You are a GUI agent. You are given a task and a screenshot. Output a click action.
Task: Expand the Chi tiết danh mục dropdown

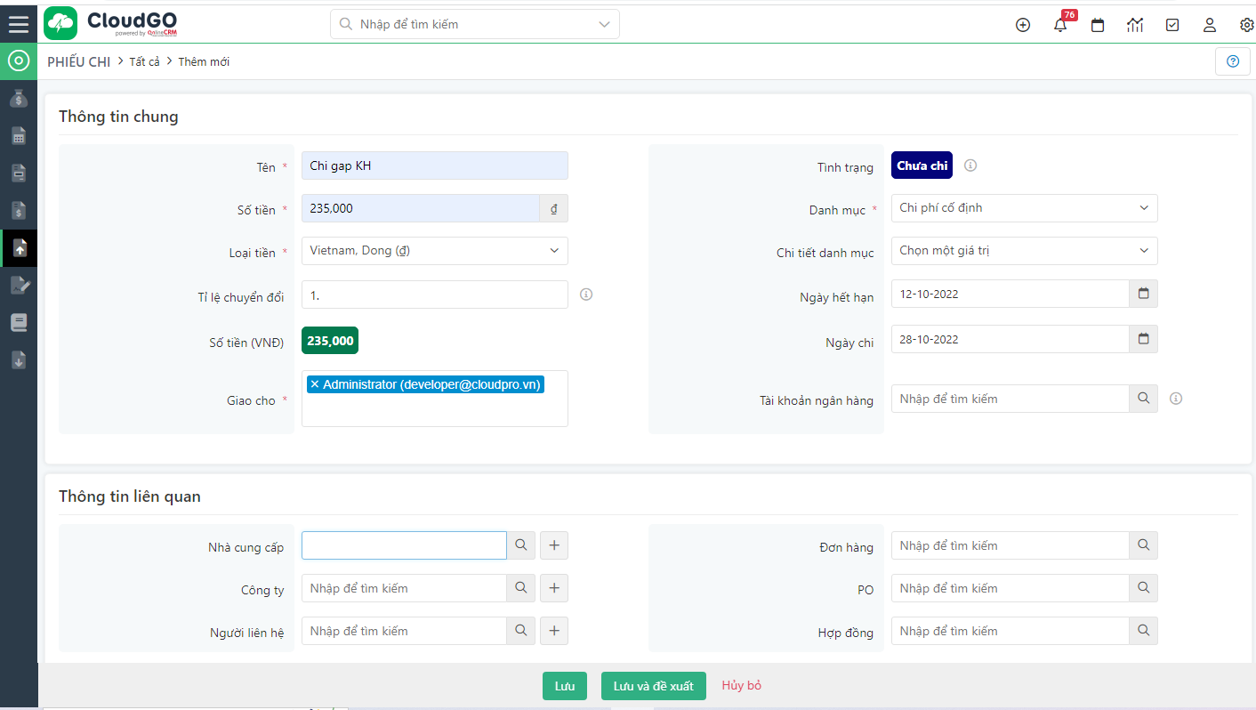(1023, 251)
